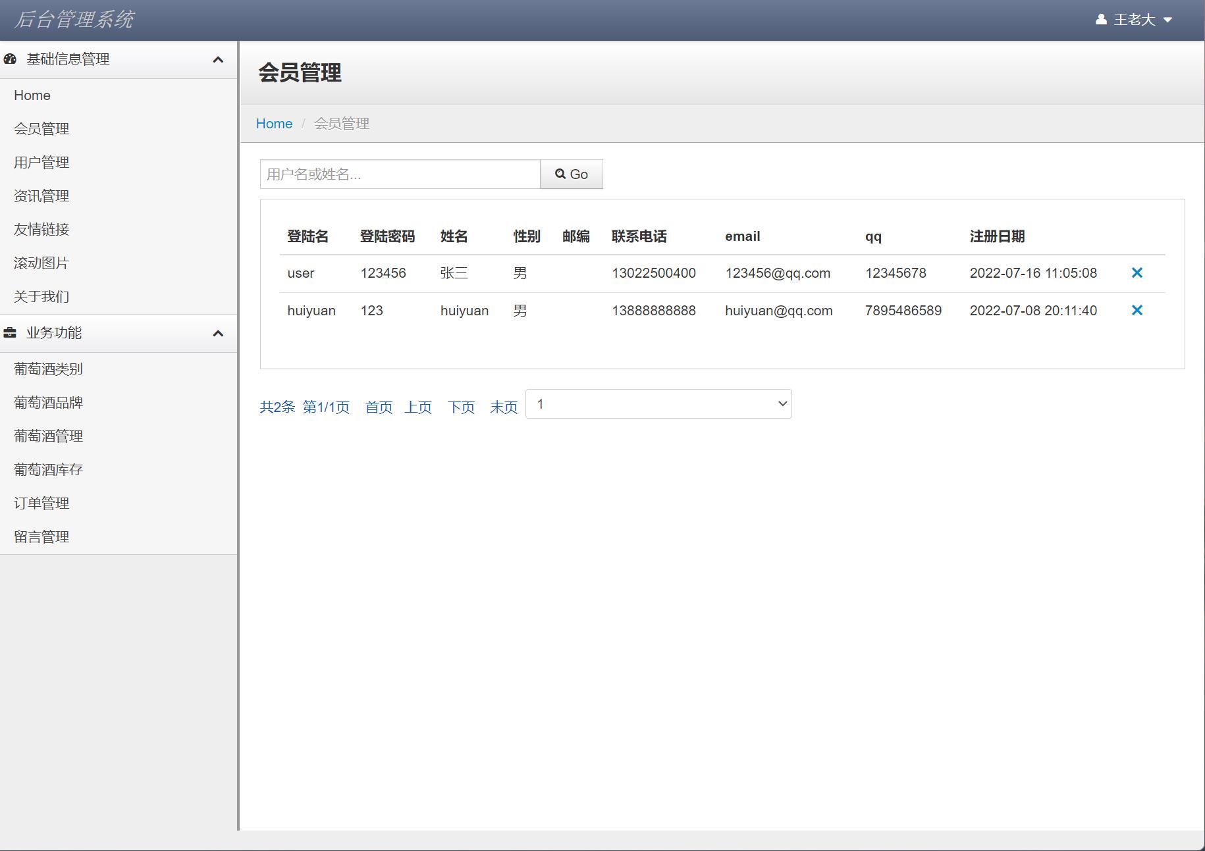Click the Home breadcrumb link
The height and width of the screenshot is (851, 1205).
pyautogui.click(x=274, y=124)
